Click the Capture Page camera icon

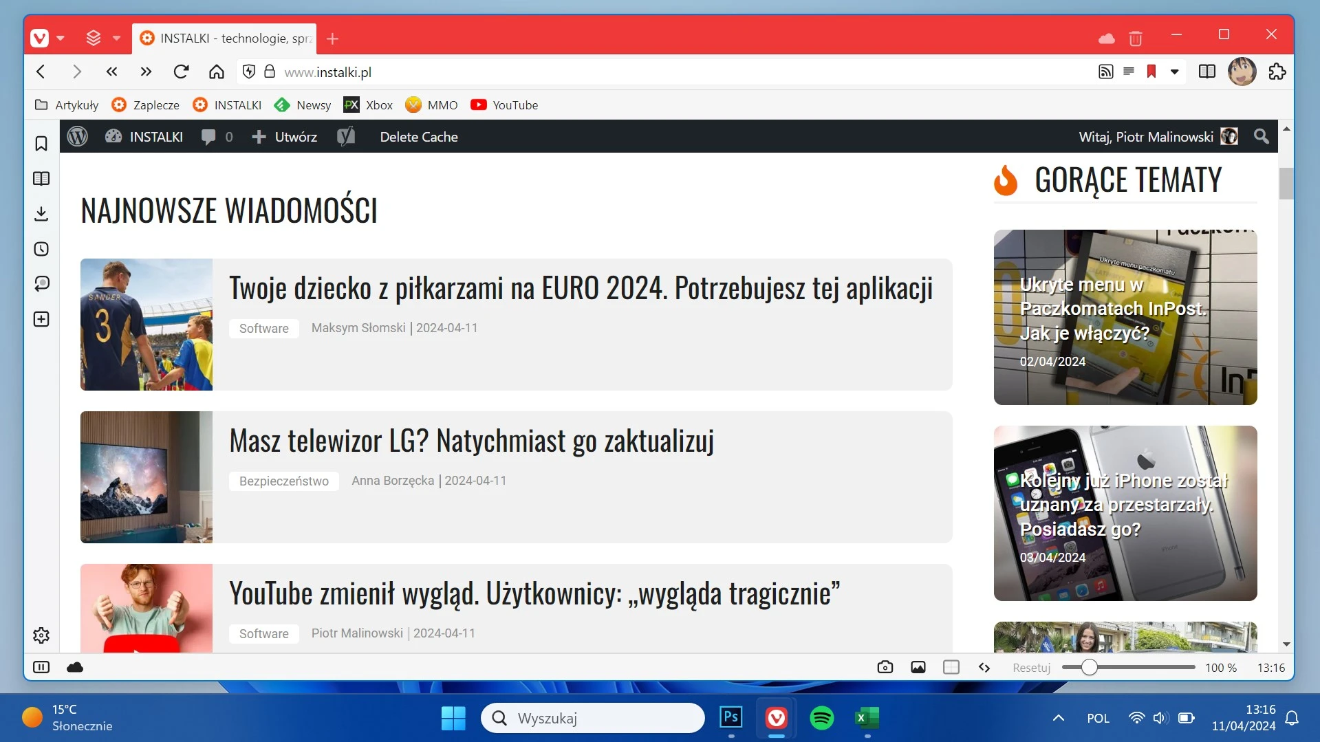[885, 667]
